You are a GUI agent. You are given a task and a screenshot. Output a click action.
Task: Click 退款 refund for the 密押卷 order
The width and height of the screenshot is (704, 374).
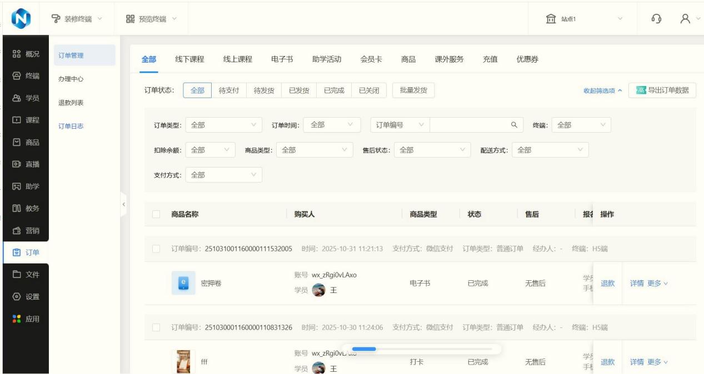607,283
